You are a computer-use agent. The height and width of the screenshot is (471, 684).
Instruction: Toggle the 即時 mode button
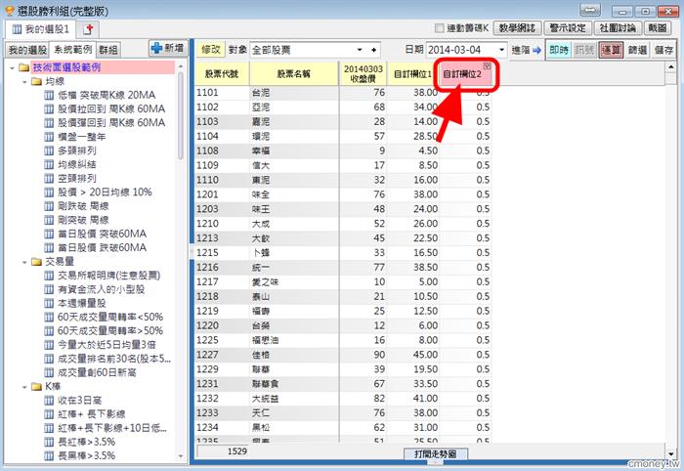[x=558, y=50]
